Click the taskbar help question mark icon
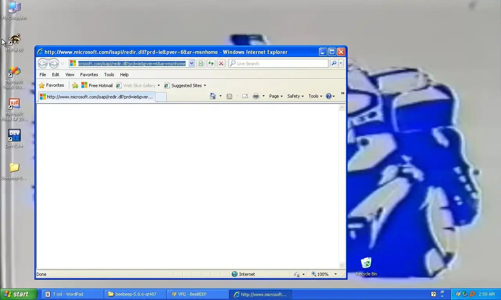Image resolution: width=501 pixels, height=300 pixels. pos(433,294)
